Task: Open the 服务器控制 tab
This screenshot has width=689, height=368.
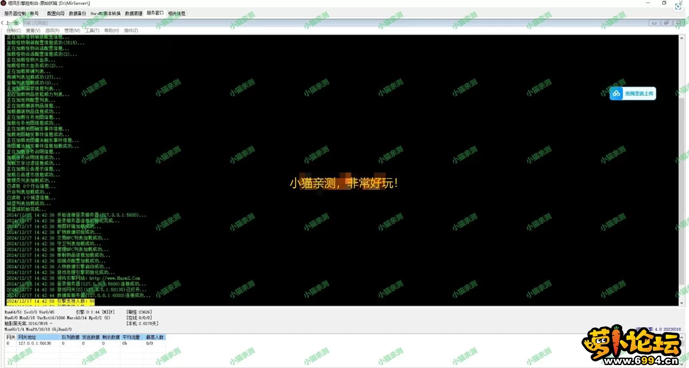Action: tap(15, 13)
